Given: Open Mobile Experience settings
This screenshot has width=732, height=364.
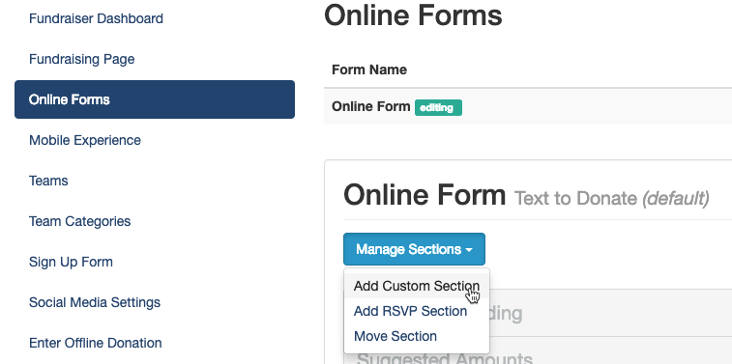Looking at the screenshot, I should coord(84,140).
